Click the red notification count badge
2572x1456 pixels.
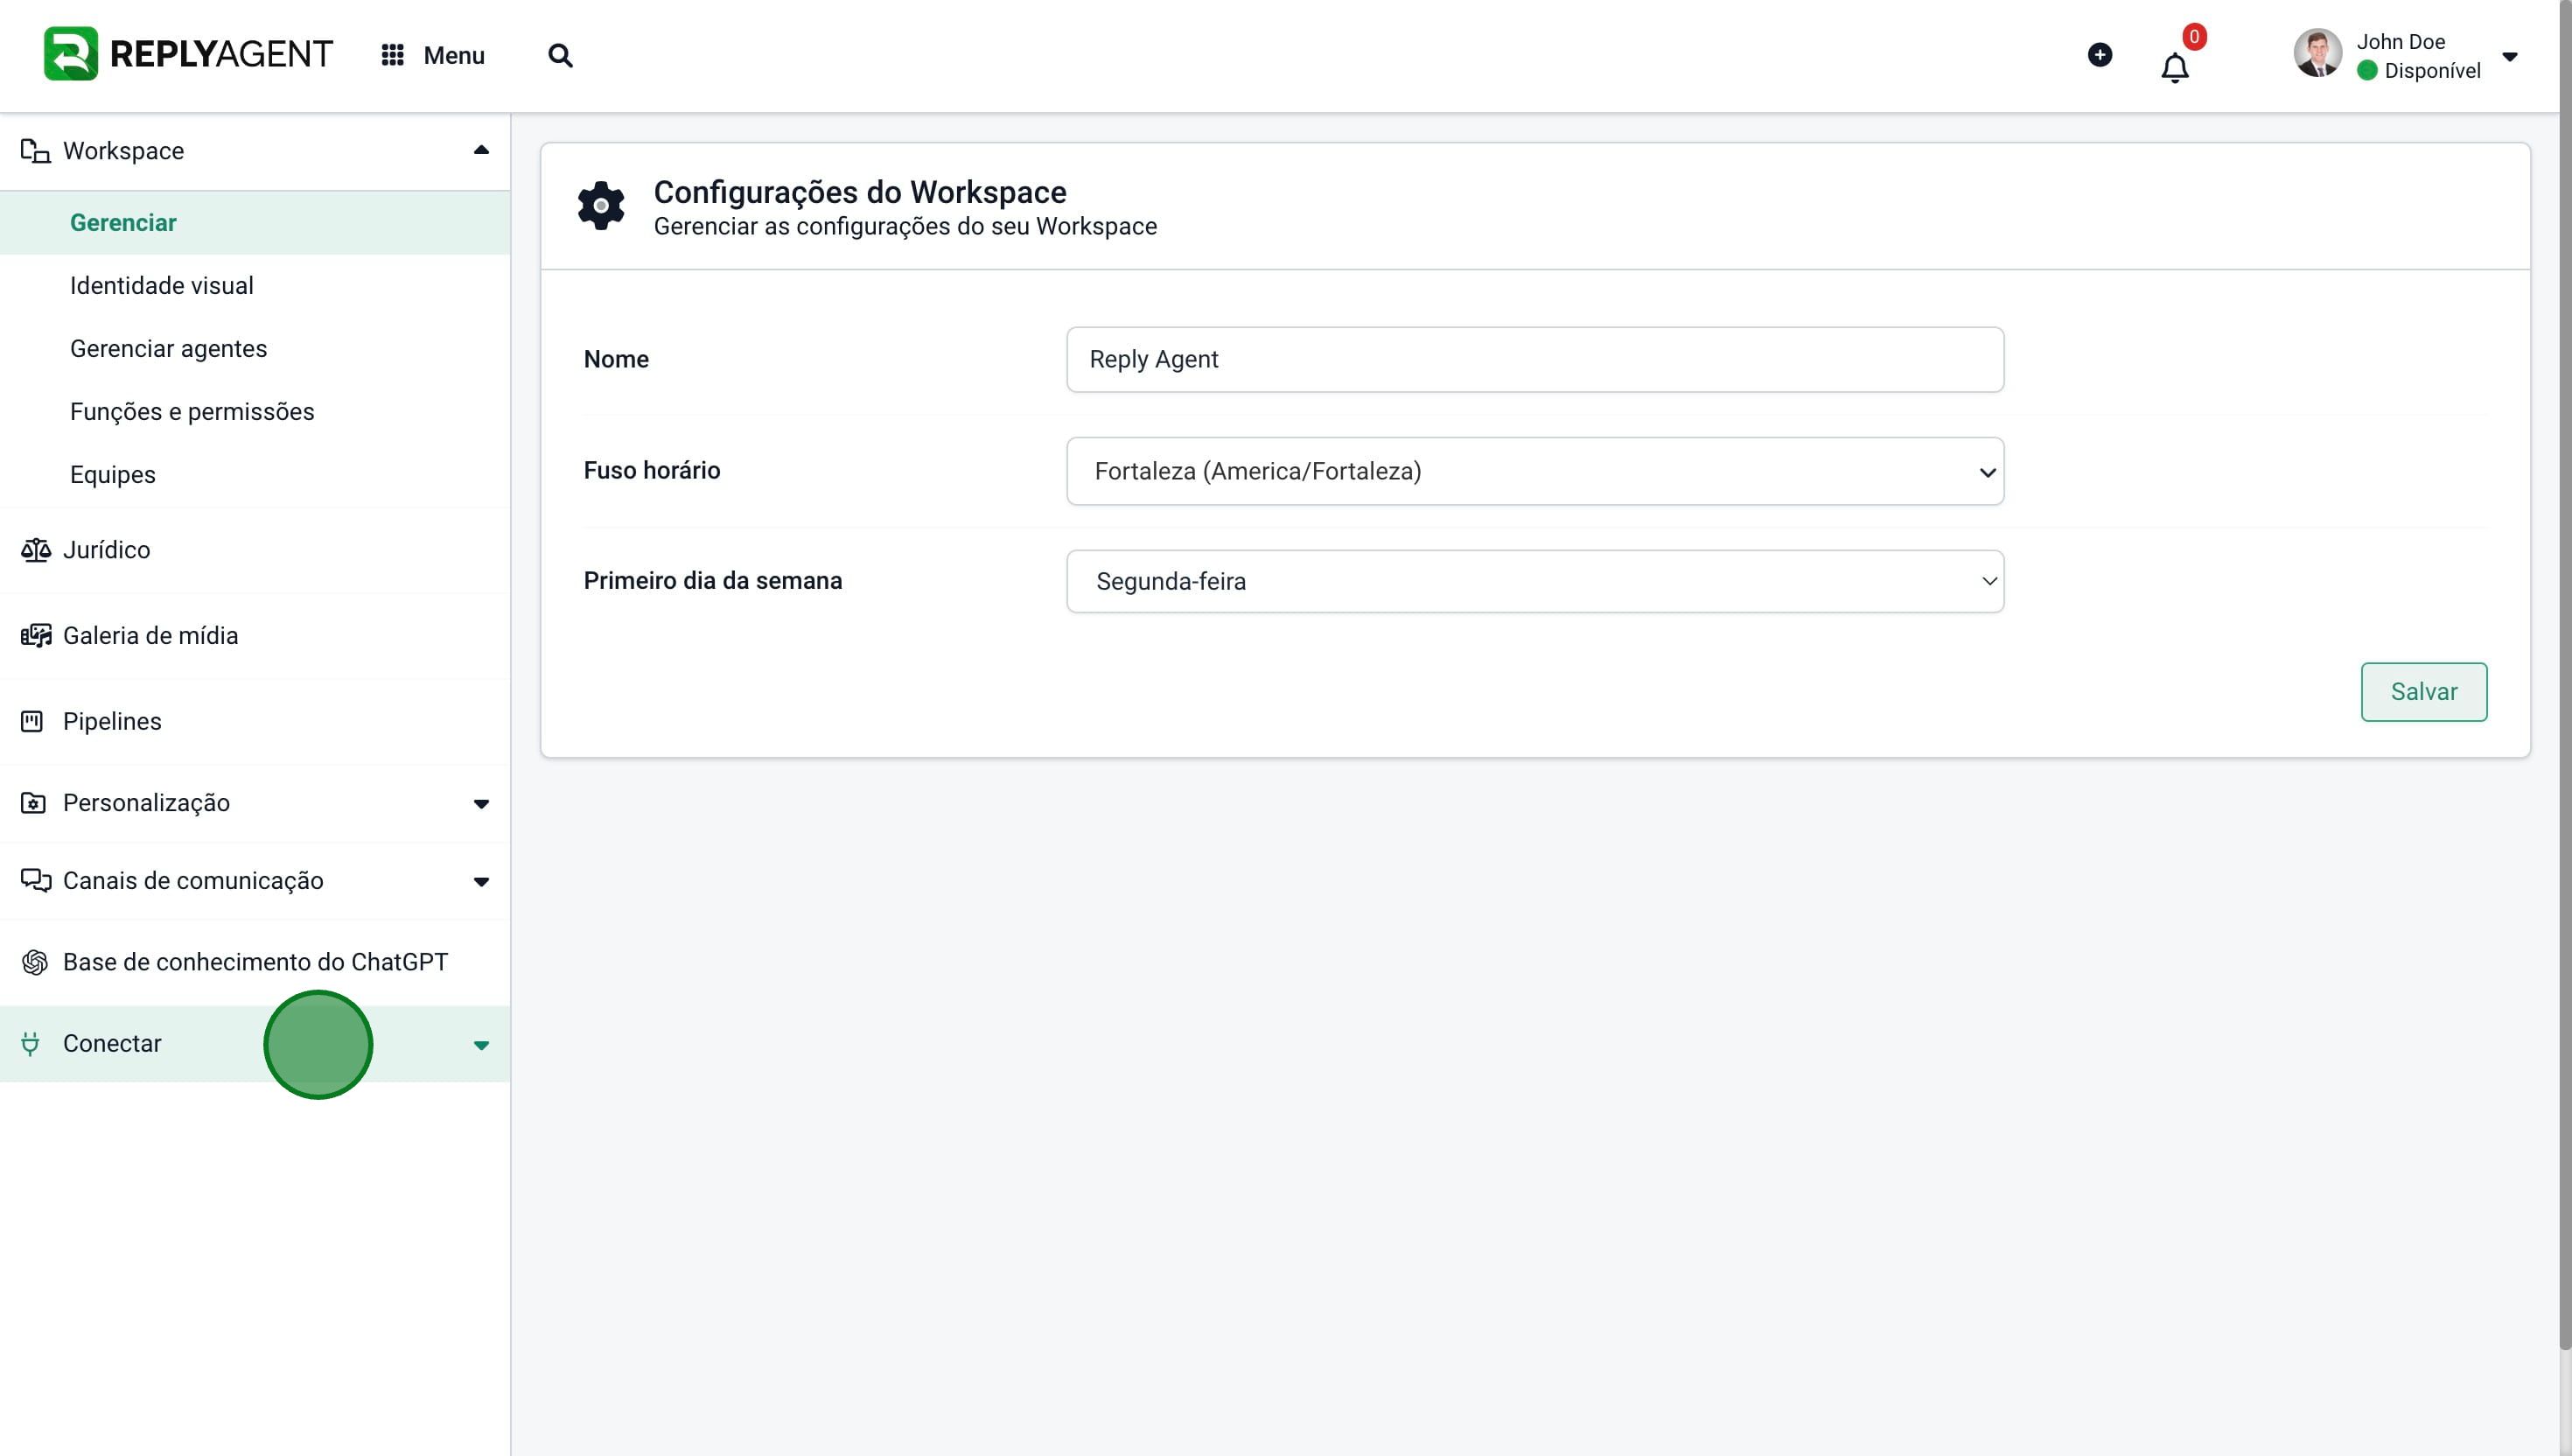point(2194,37)
